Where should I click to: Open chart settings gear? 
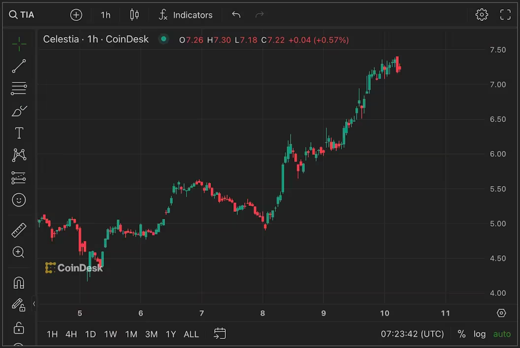[481, 15]
